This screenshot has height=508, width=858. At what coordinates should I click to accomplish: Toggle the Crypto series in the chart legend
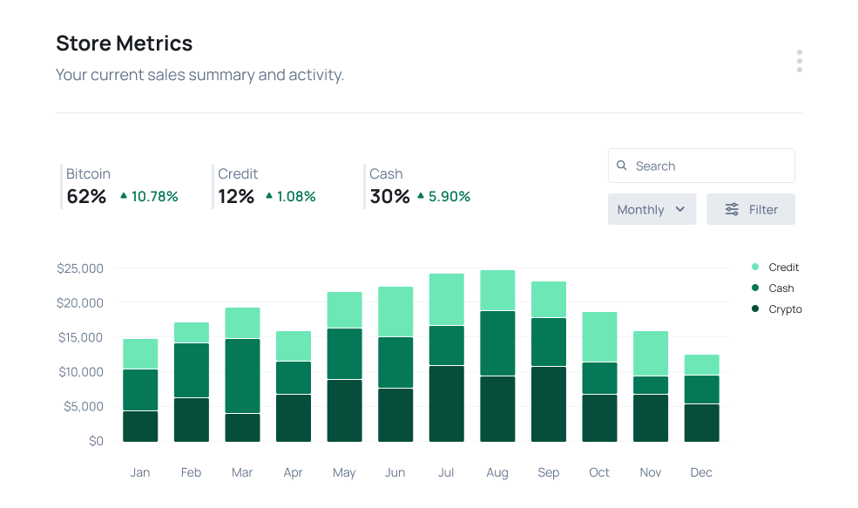pos(783,308)
